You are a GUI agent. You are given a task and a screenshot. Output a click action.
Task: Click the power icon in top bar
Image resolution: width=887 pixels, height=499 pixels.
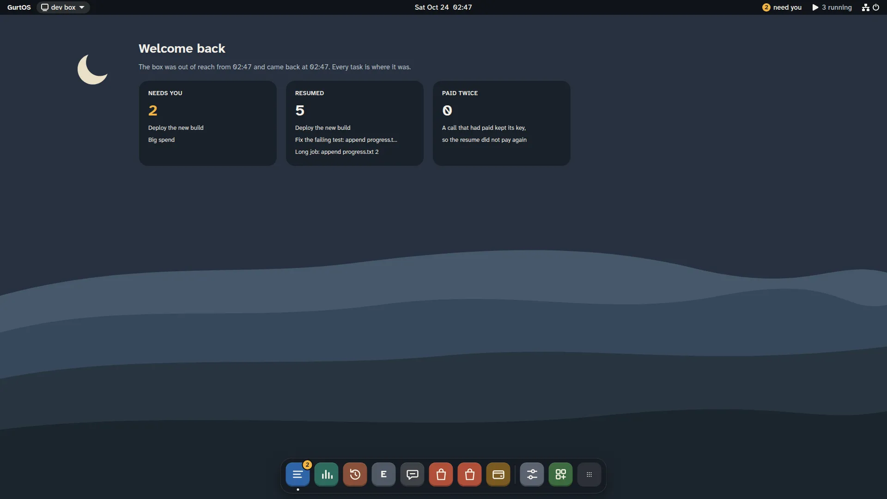876,7
